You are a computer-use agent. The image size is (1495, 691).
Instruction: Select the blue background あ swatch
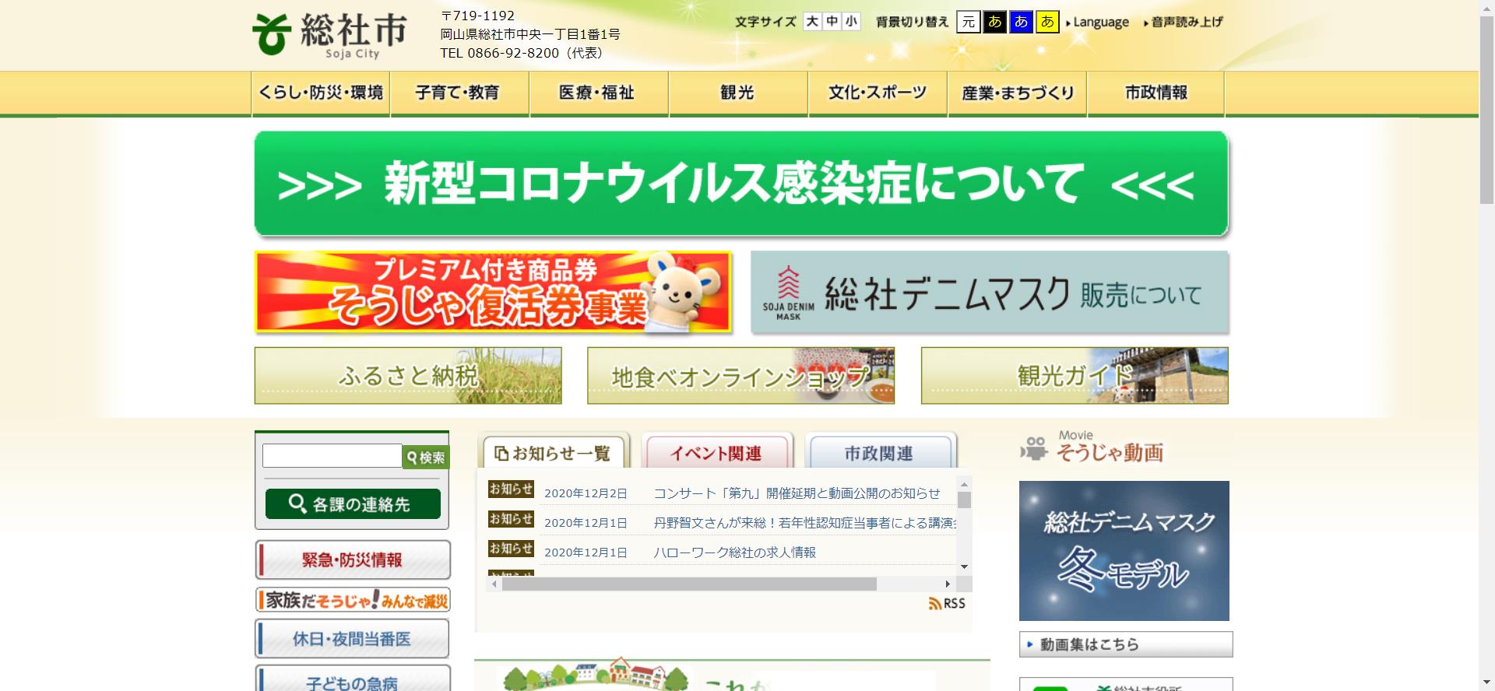click(x=1021, y=22)
